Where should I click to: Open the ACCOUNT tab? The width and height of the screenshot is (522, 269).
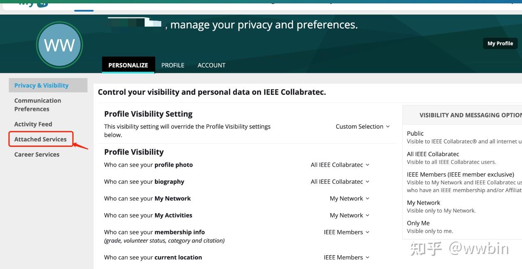(x=212, y=65)
